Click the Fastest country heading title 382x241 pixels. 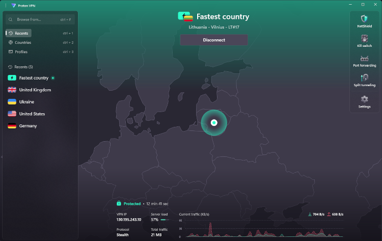223,17
